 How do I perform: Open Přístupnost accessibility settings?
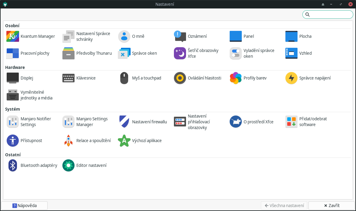[x=13, y=141]
